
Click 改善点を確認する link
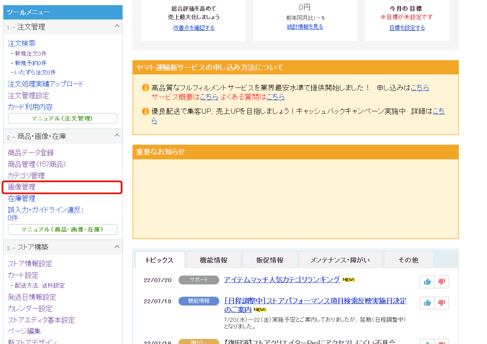[x=194, y=28]
